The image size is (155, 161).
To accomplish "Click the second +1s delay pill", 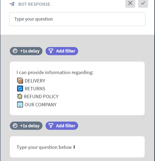I will coord(26,126).
